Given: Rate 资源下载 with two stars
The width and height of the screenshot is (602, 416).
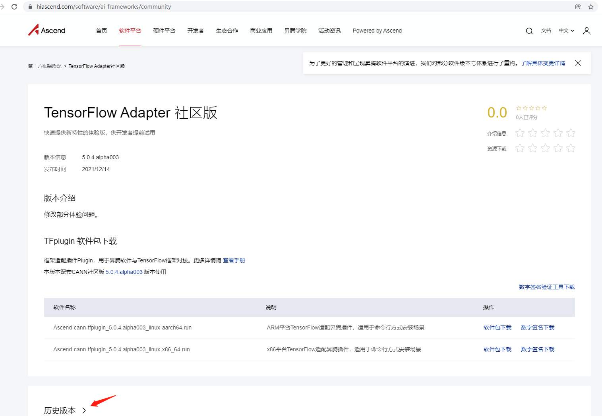Looking at the screenshot, I should coord(532,148).
